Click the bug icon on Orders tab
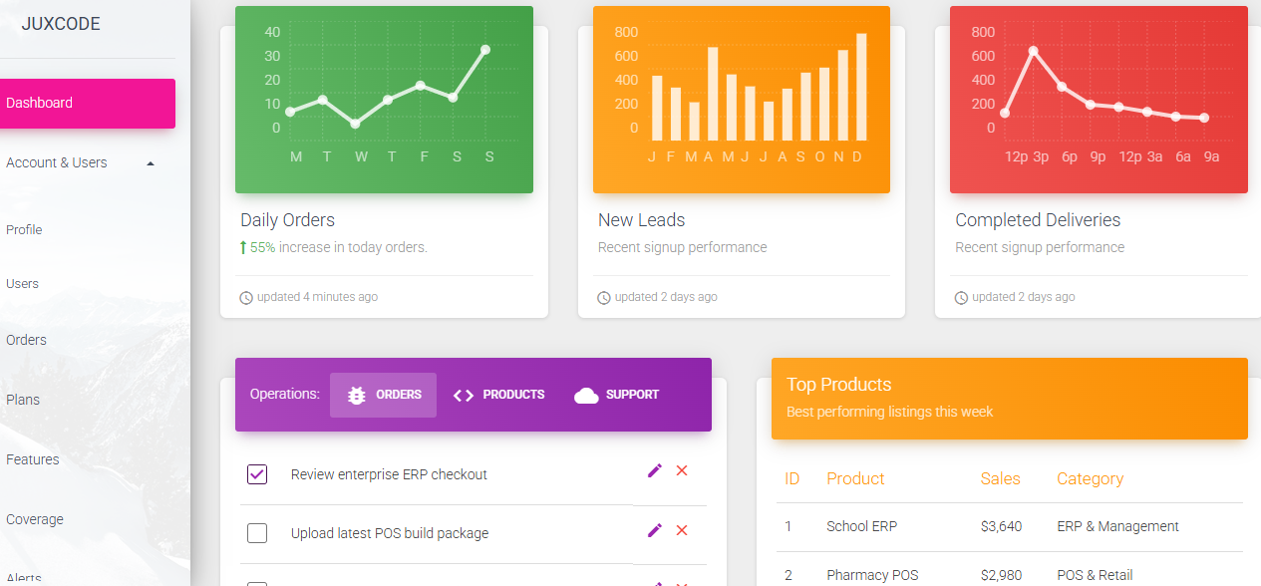Viewport: 1261px width, 586px height. point(356,395)
